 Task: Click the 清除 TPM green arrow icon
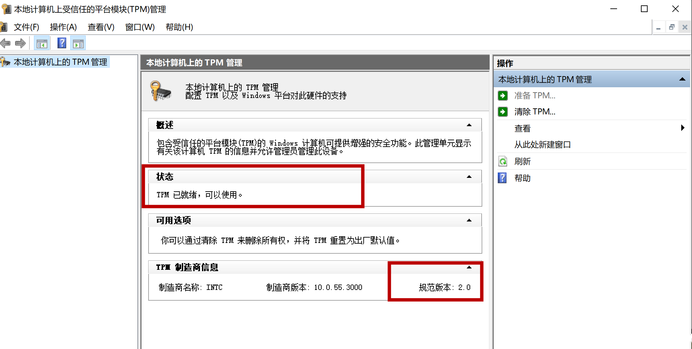click(502, 112)
